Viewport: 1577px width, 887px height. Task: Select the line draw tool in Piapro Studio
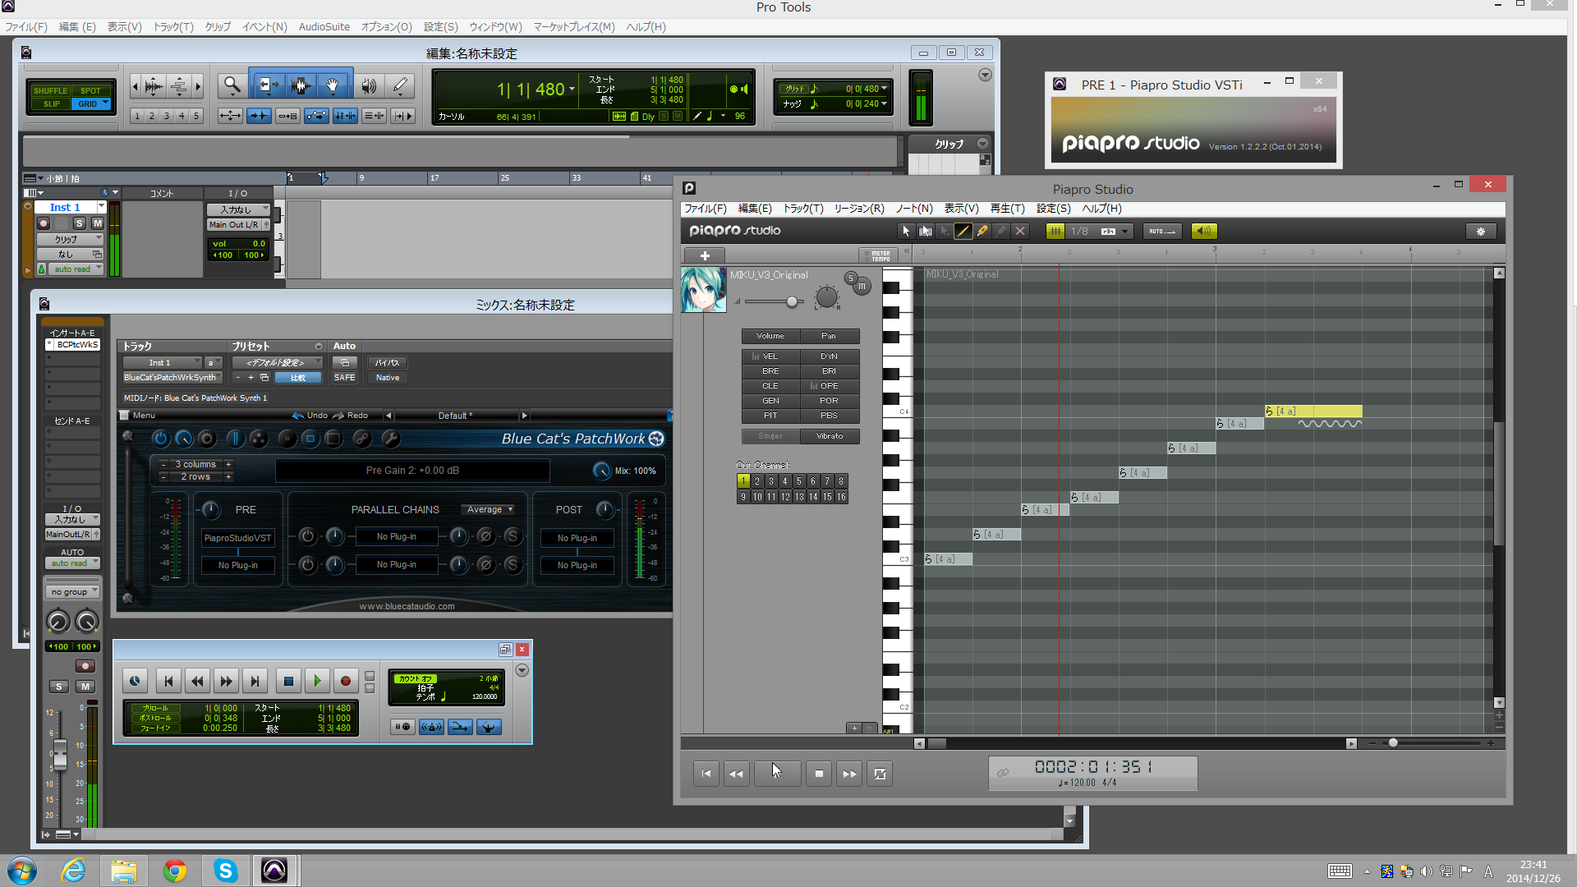coord(963,232)
